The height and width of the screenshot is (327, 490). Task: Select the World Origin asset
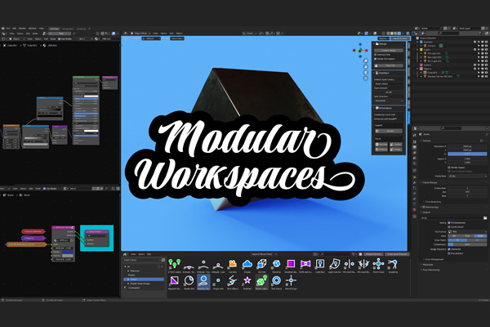pyautogui.click(x=291, y=282)
